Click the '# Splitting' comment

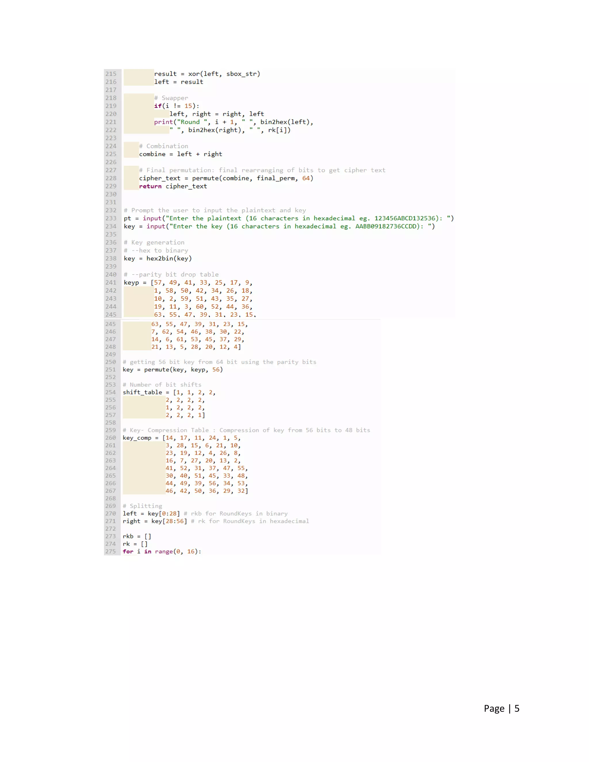pos(142,506)
